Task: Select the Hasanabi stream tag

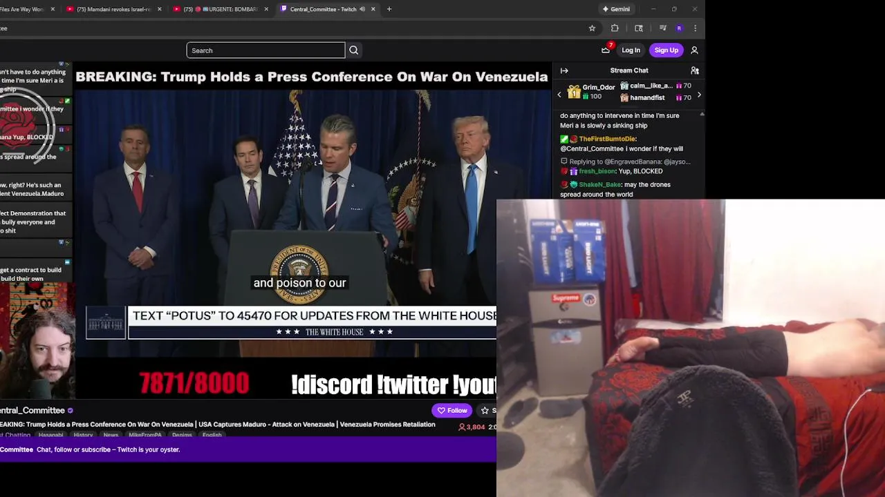Action: coord(50,435)
